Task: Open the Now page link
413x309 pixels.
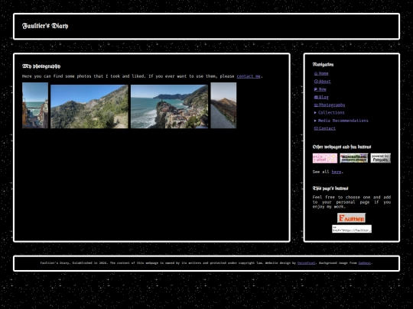Action: pos(320,89)
